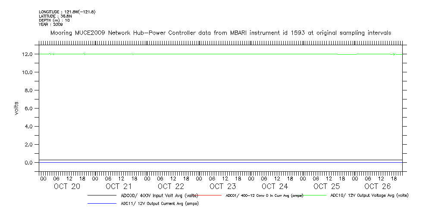
Task: Click the blue ADC11 legend line sample
Action: coord(102,204)
